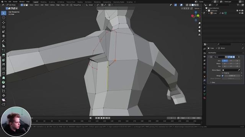Select the Edge Slide tool
The image size is (245, 137).
coord(3,91)
